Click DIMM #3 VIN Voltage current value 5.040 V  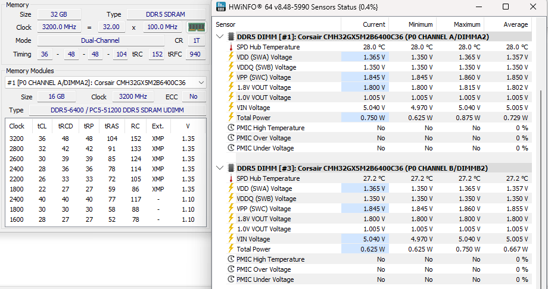(373, 239)
